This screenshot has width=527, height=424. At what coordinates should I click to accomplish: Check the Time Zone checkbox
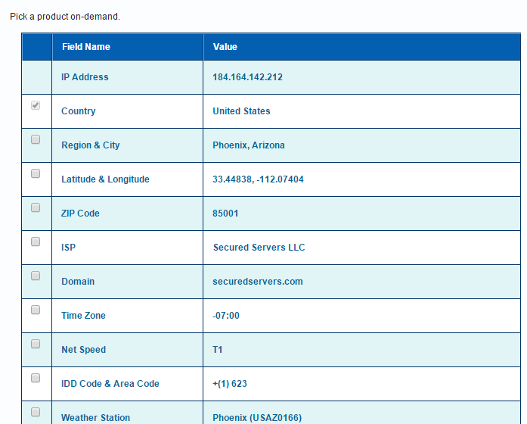(x=36, y=310)
